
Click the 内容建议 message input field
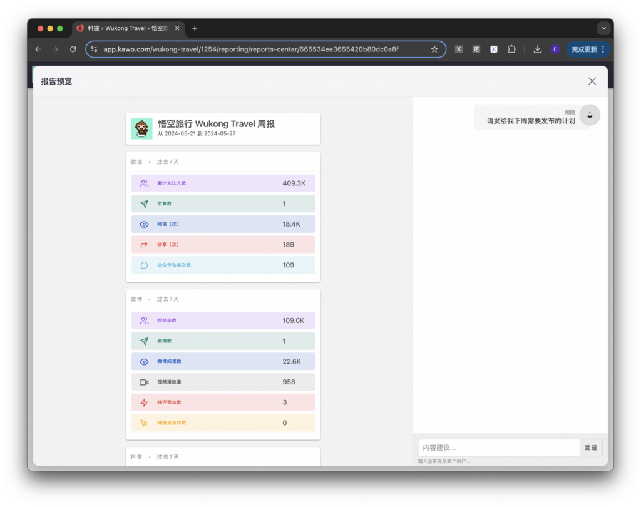498,448
